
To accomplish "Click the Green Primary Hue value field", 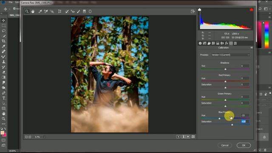I will pos(245,97).
